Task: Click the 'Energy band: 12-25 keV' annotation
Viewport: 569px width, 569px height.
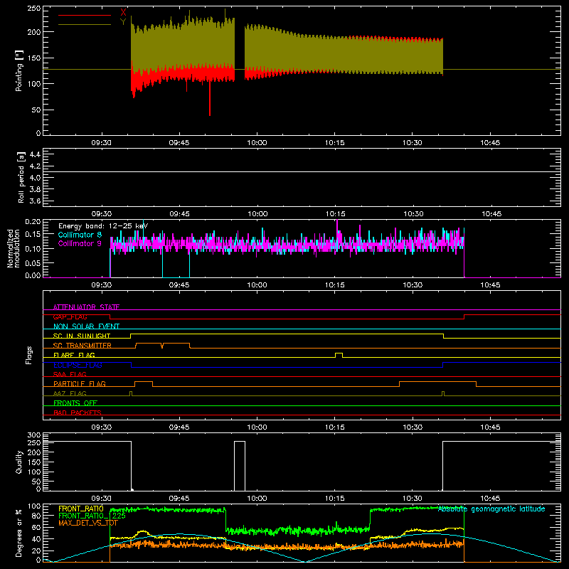Action: click(103, 226)
